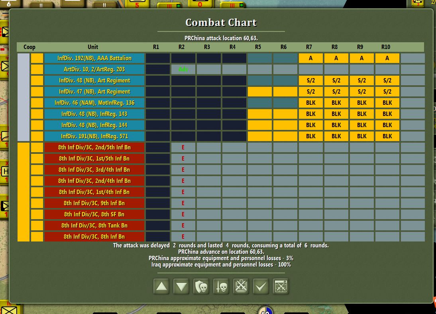Click the R5 column header

coord(258,47)
